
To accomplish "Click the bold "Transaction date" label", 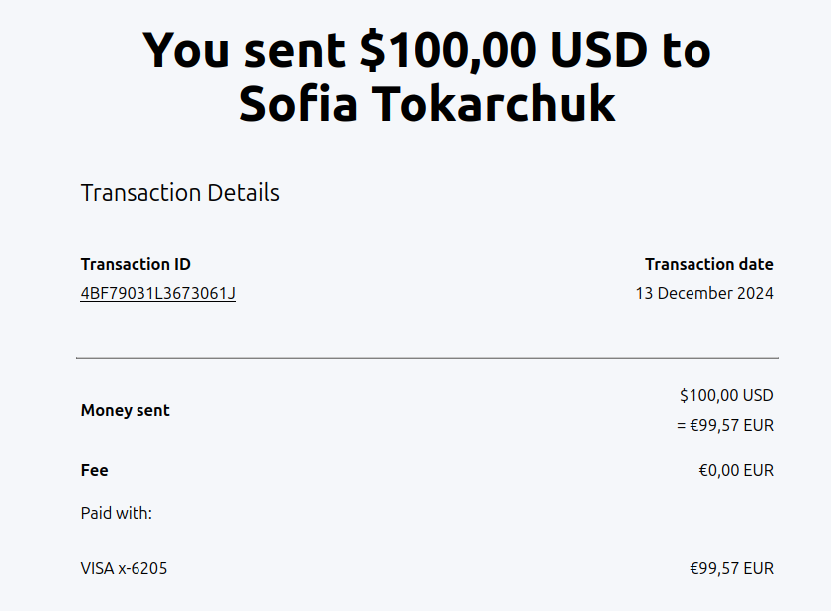I will (x=708, y=264).
